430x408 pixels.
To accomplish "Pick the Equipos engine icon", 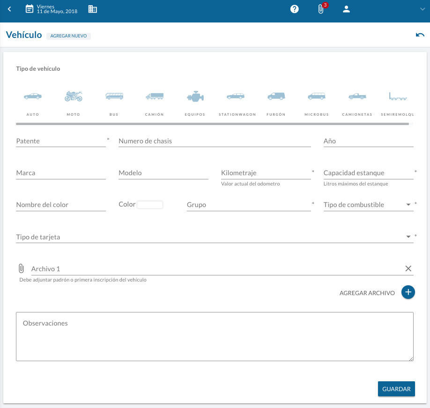I will (x=195, y=96).
